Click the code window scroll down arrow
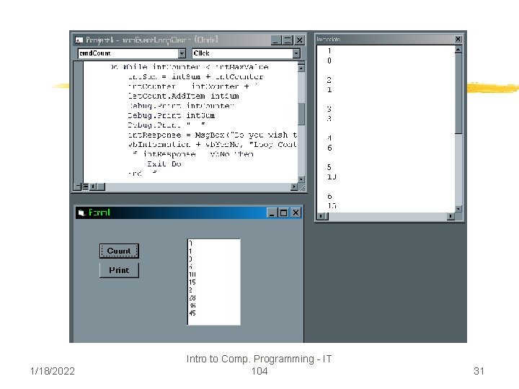The image size is (519, 389). click(301, 179)
